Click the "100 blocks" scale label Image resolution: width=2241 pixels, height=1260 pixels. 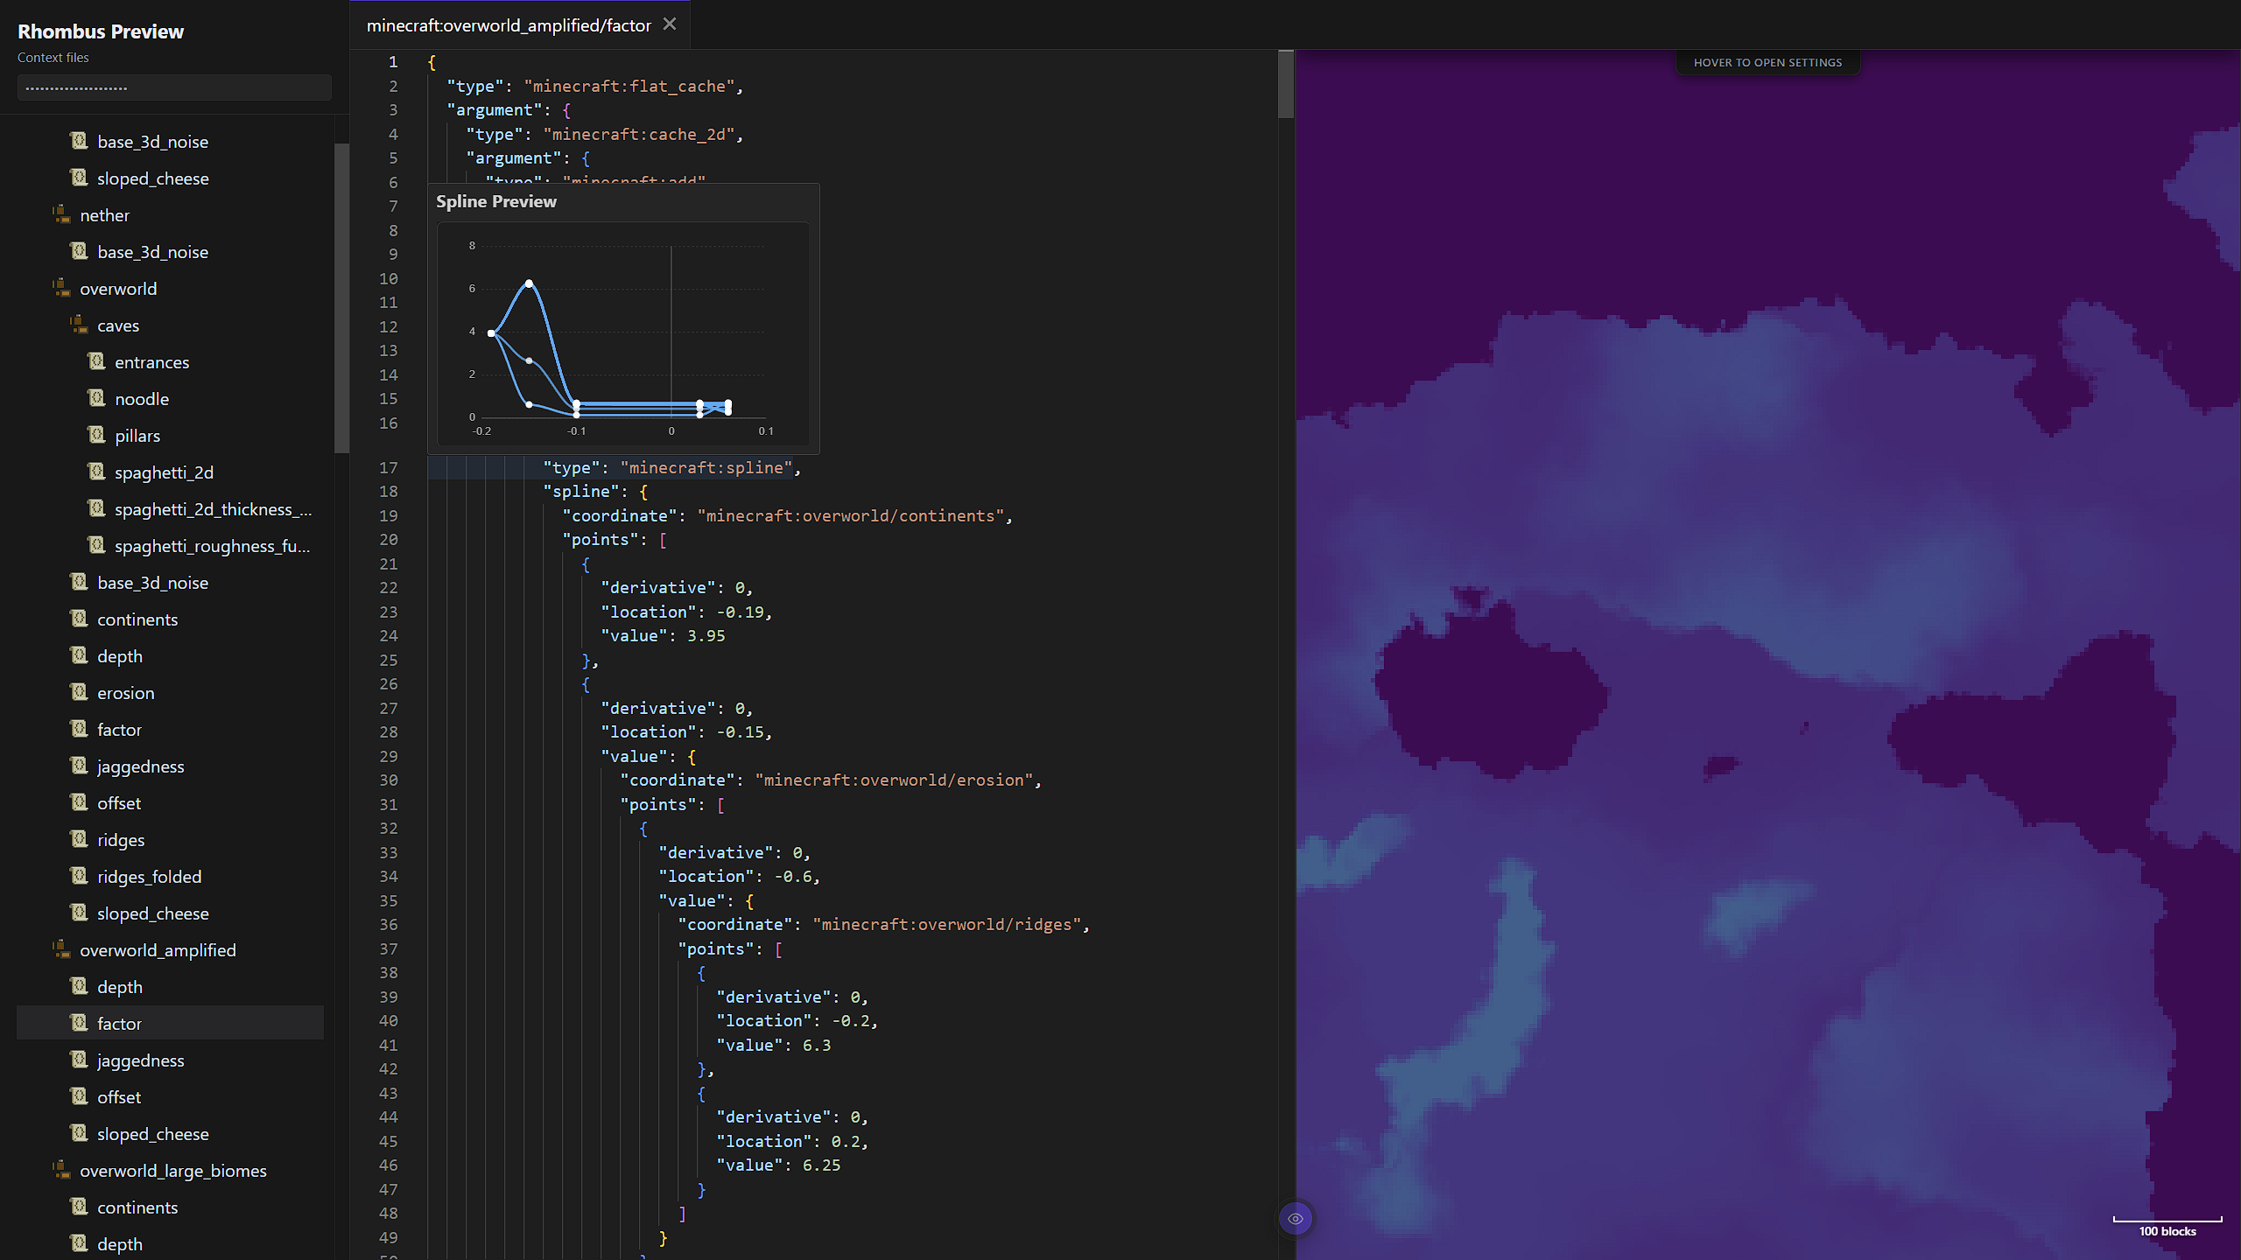coord(2167,1231)
